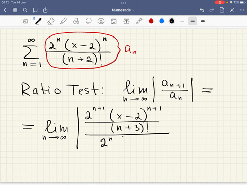Pick the blue pen color
Viewport: 247px width, 185px height.
(162, 21)
